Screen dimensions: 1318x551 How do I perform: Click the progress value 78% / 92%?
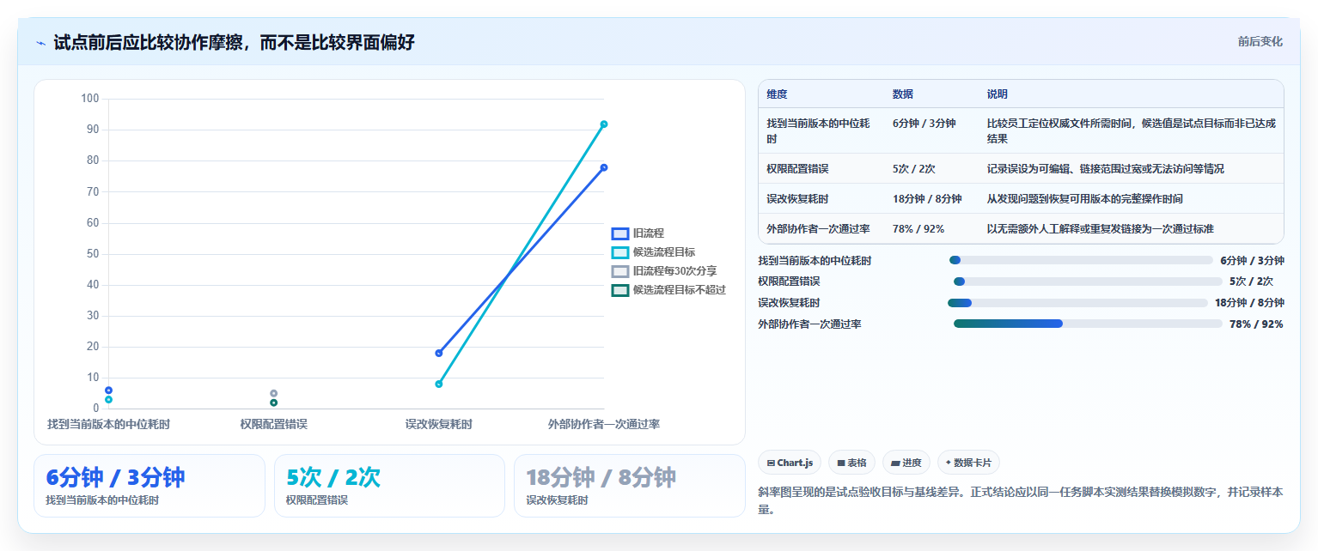pyautogui.click(x=1256, y=324)
